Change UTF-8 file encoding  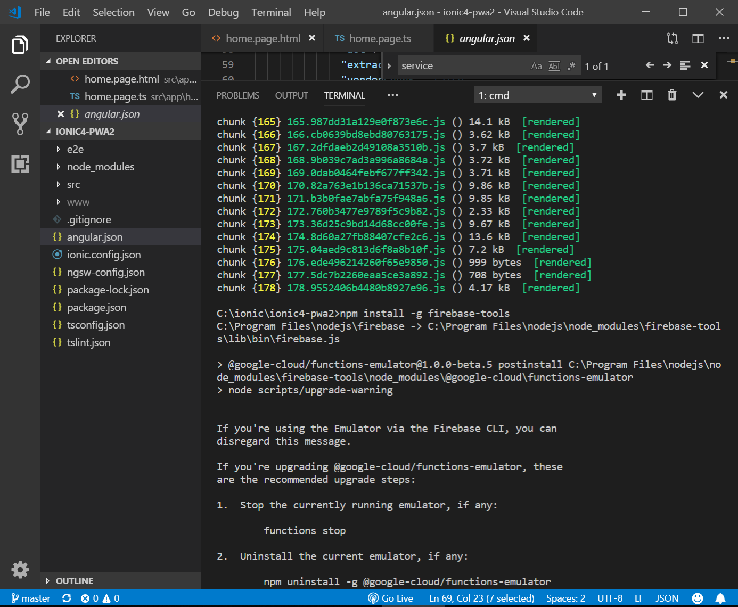[610, 598]
